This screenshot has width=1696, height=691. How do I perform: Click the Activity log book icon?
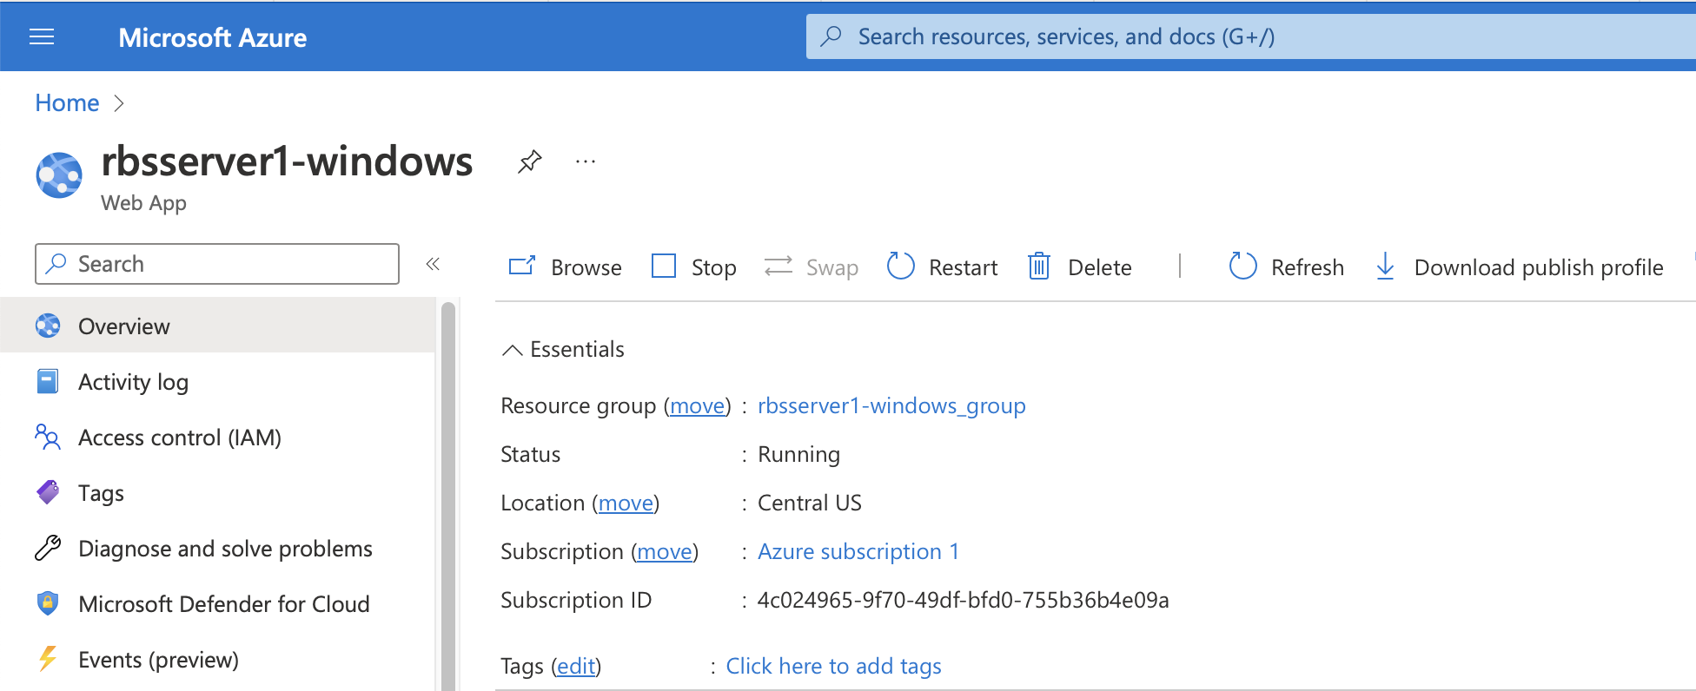[x=48, y=381]
